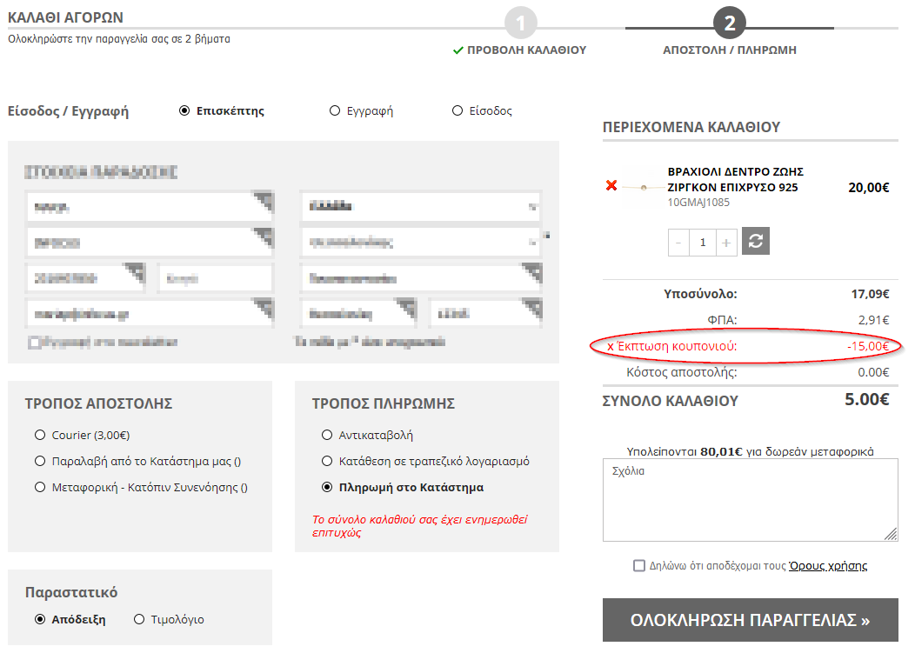Go to step 1 cart view circle
Viewport: 915px width, 653px height.
(520, 23)
